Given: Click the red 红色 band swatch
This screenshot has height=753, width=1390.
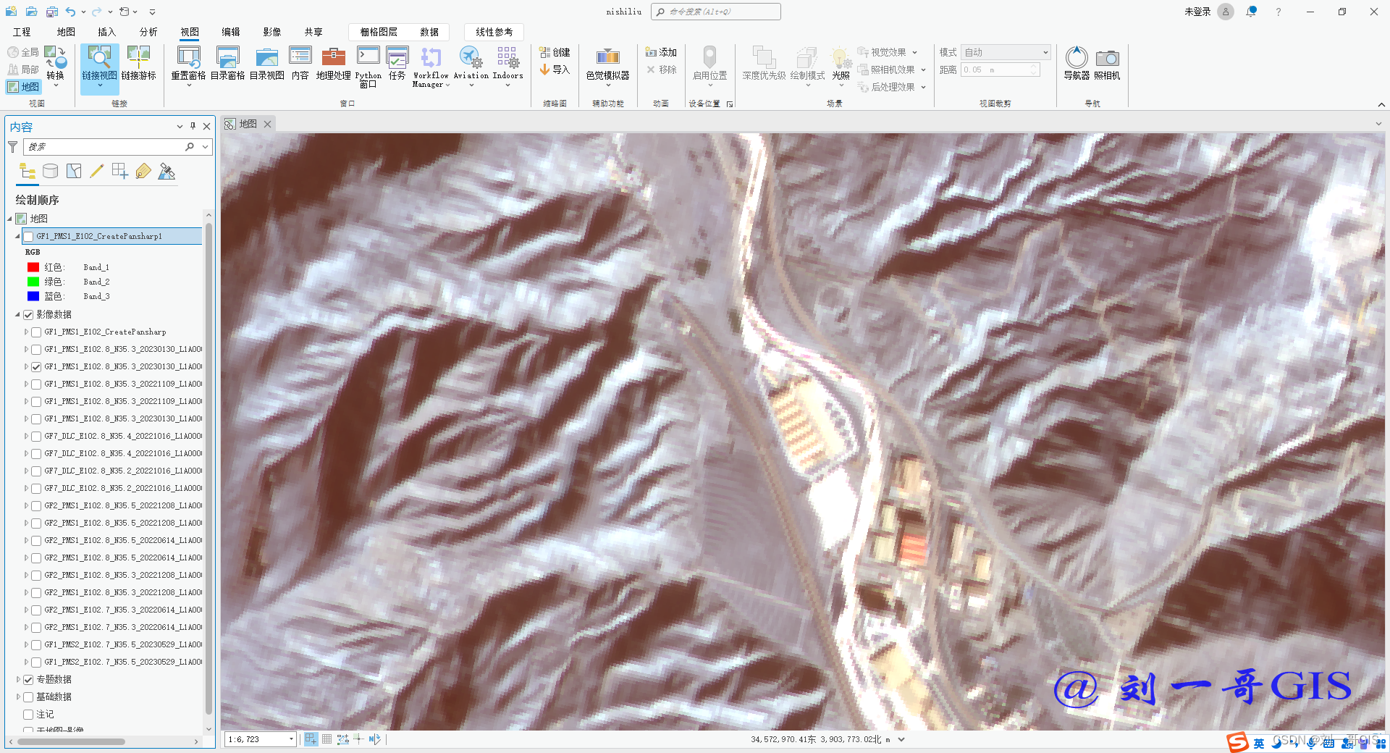Looking at the screenshot, I should [33, 267].
